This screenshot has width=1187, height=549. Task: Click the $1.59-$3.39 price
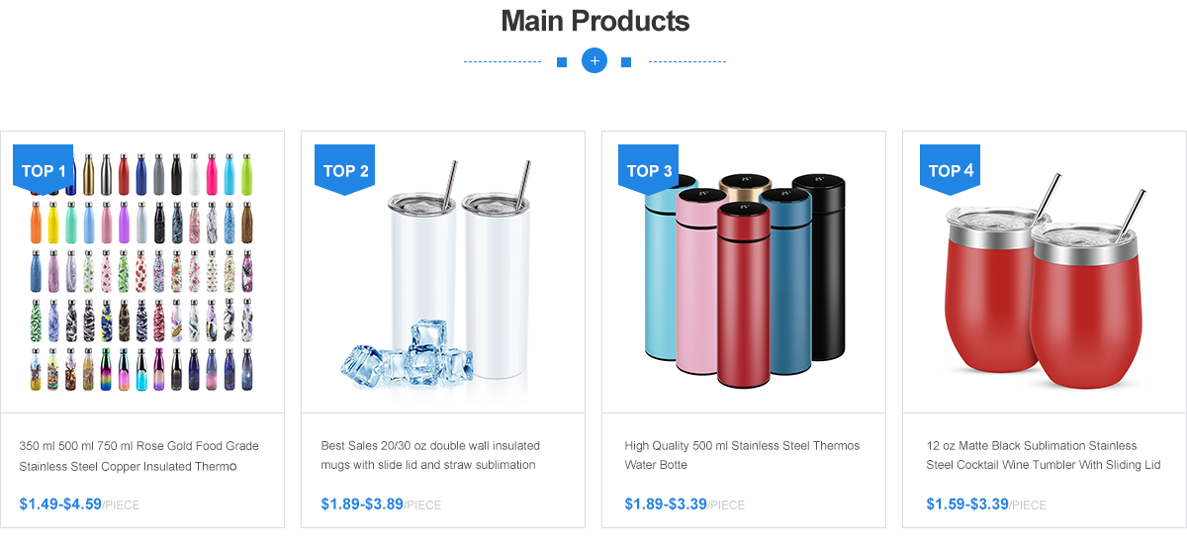[967, 503]
